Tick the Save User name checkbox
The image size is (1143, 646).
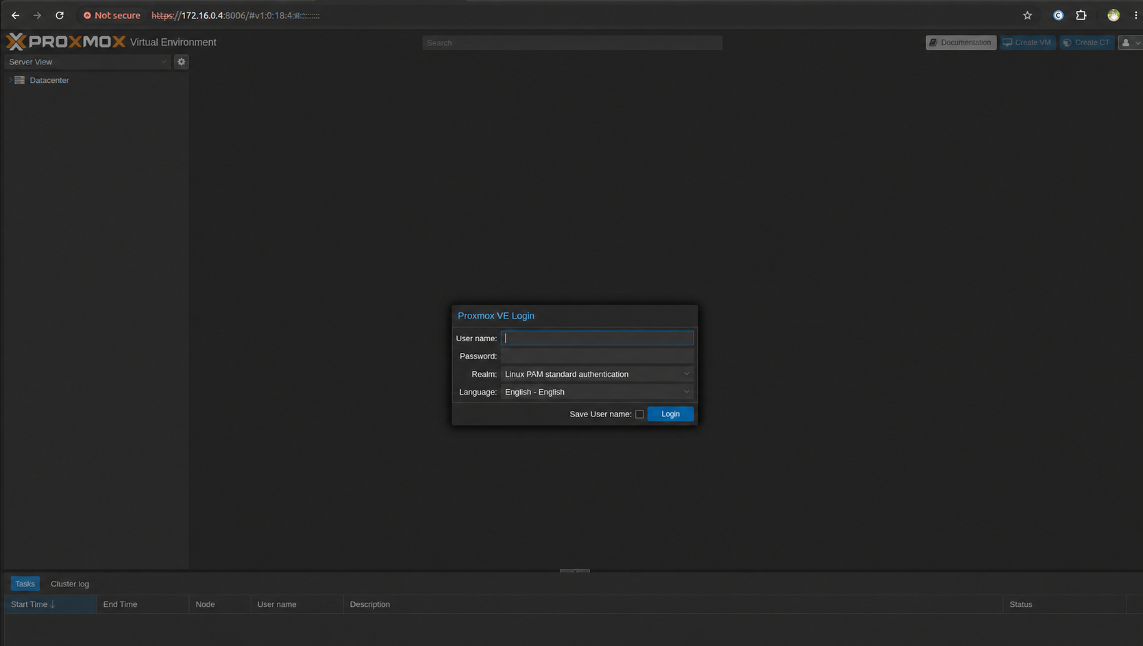(639, 414)
